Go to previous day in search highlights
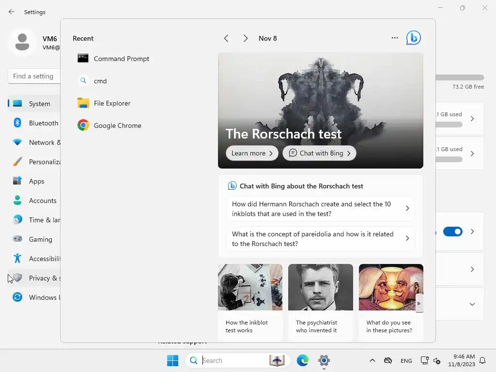This screenshot has height=372, width=496. coord(226,38)
